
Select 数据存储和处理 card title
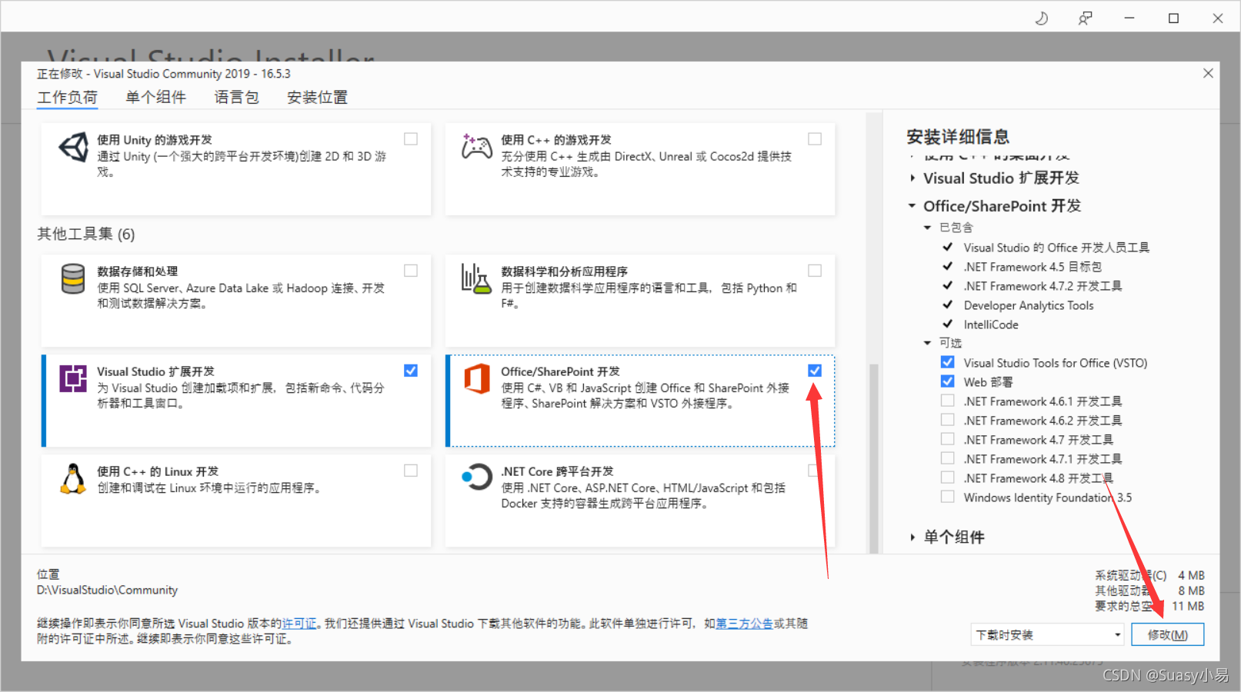click(x=137, y=271)
